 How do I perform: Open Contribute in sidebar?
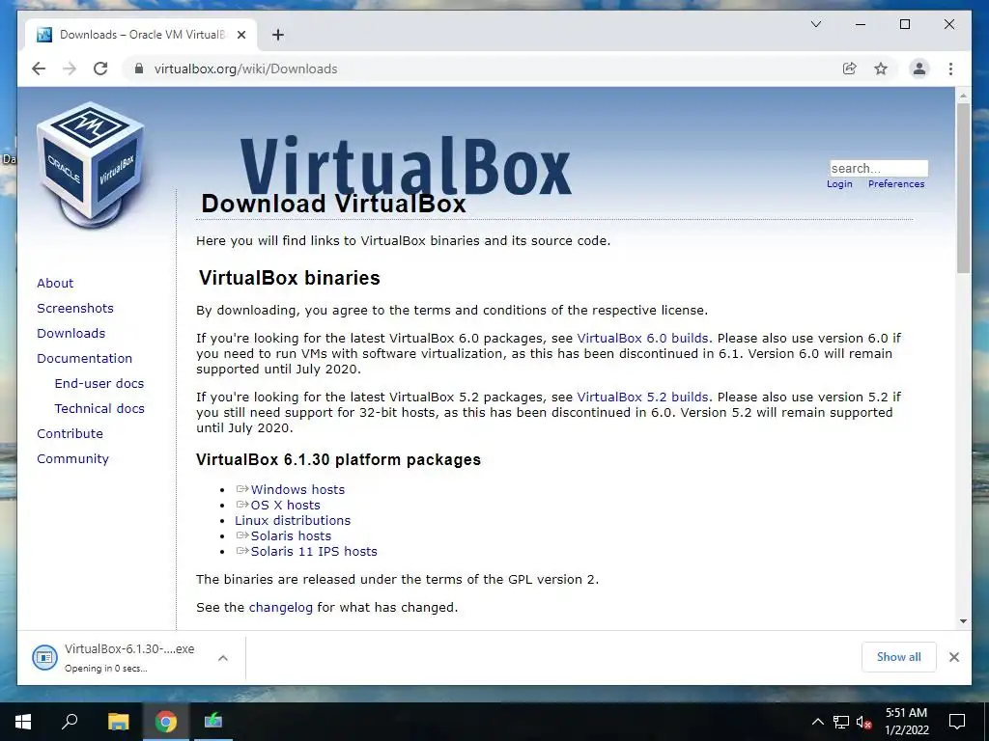tap(70, 433)
